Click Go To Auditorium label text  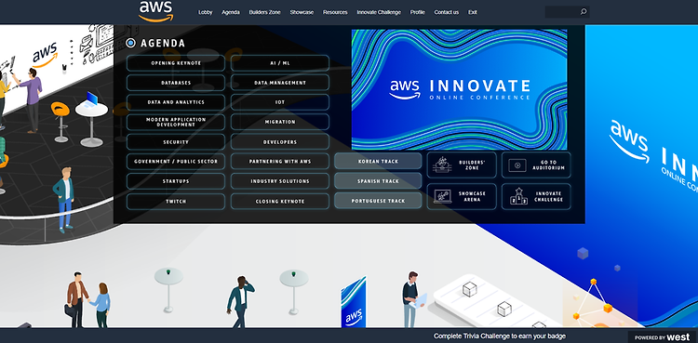click(548, 165)
